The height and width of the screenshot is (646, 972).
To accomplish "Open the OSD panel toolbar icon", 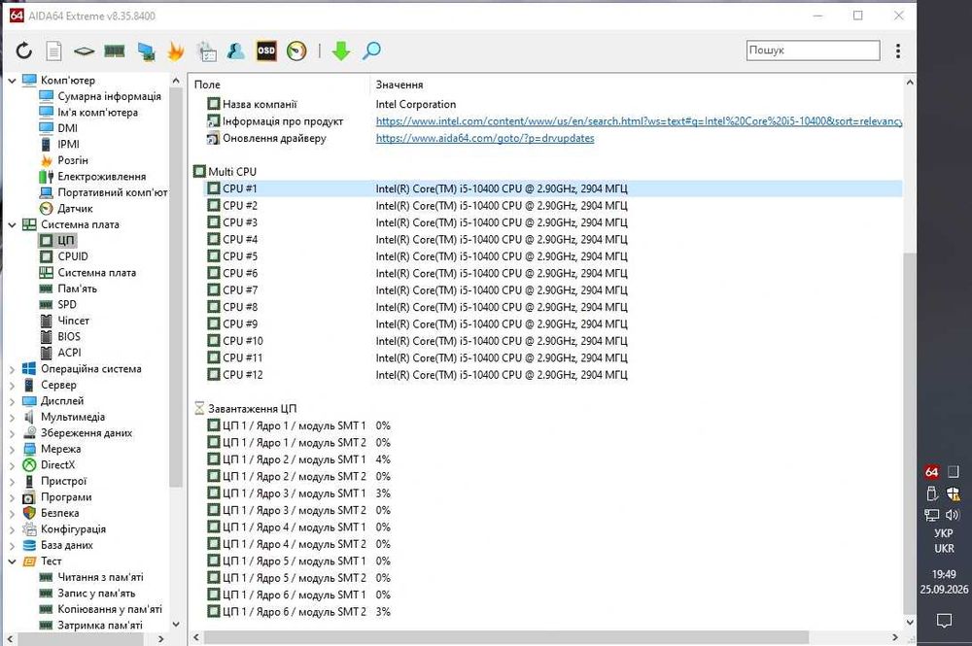I will pos(266,51).
